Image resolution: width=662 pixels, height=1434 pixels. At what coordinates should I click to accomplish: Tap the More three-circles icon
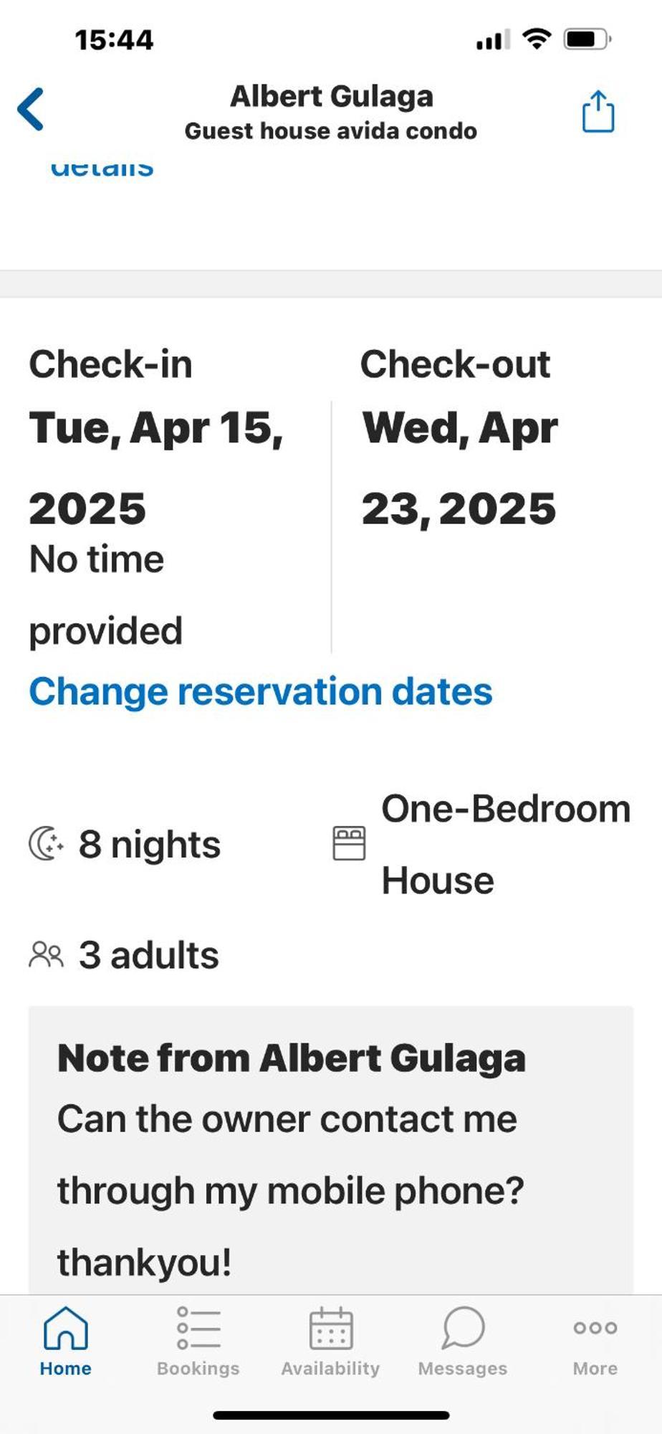point(595,1328)
